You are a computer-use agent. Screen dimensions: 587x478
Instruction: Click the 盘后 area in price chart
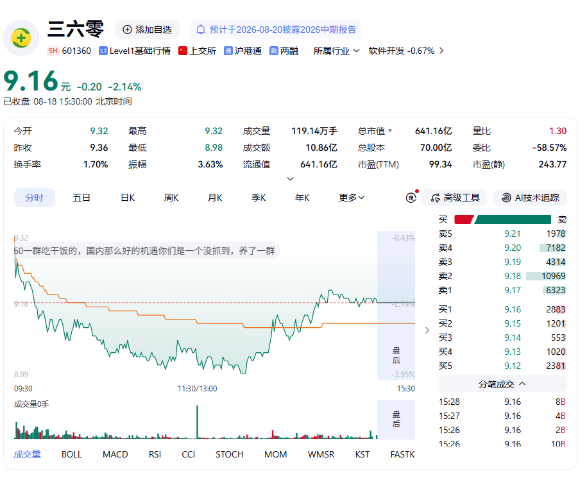tap(396, 305)
